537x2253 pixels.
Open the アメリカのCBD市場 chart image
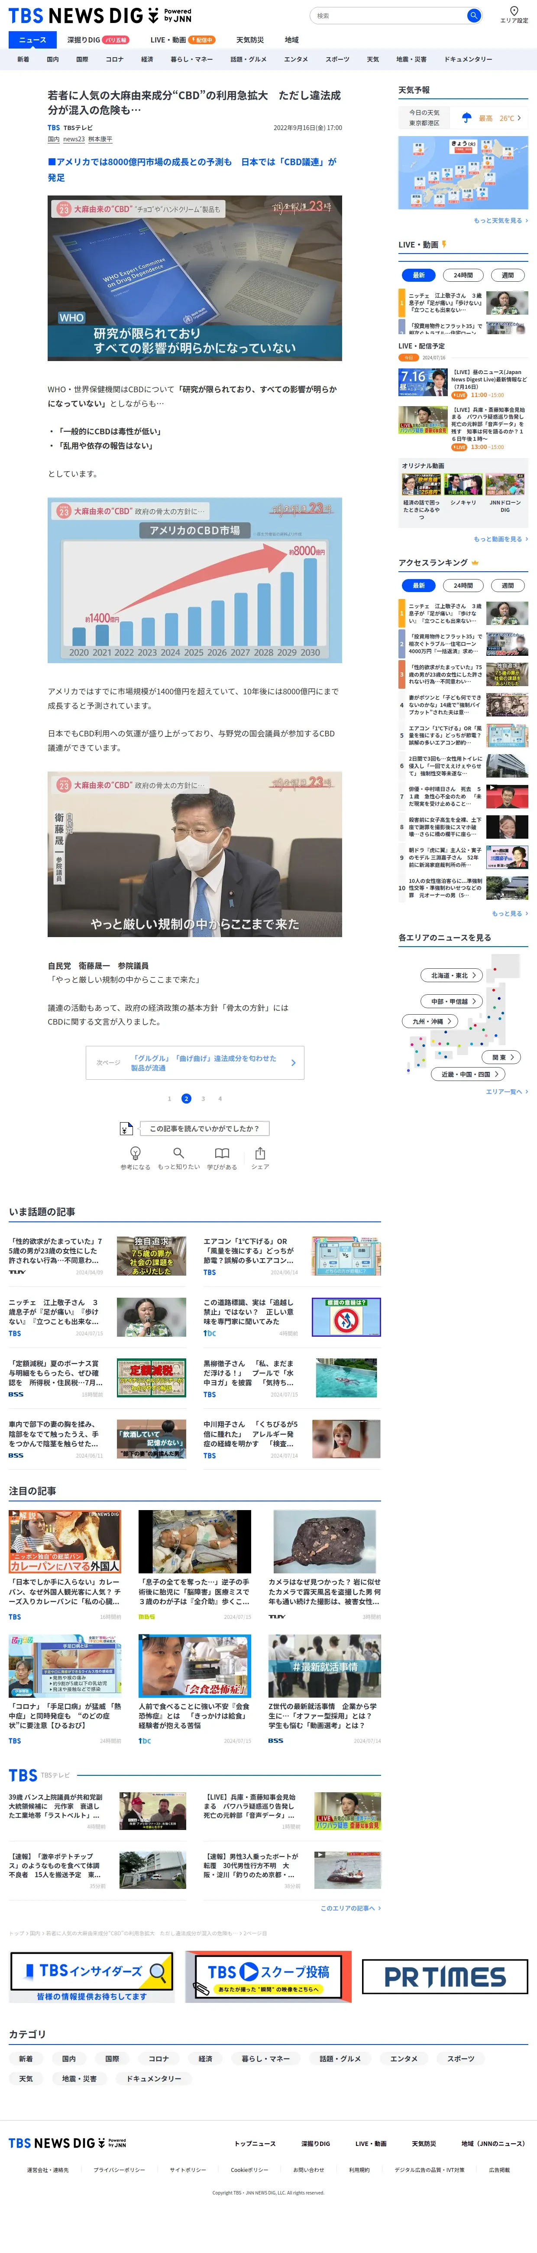pos(195,580)
